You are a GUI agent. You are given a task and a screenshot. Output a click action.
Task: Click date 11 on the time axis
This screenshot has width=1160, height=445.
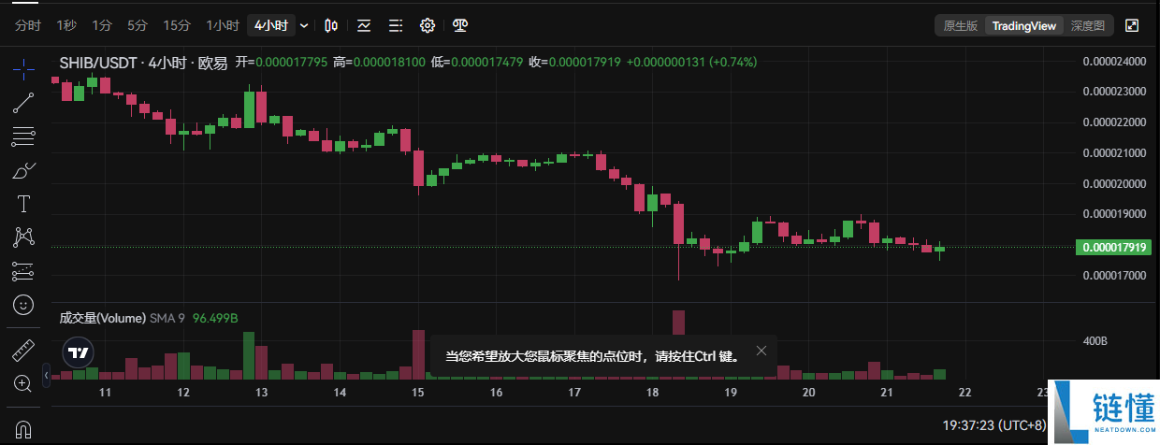click(105, 393)
